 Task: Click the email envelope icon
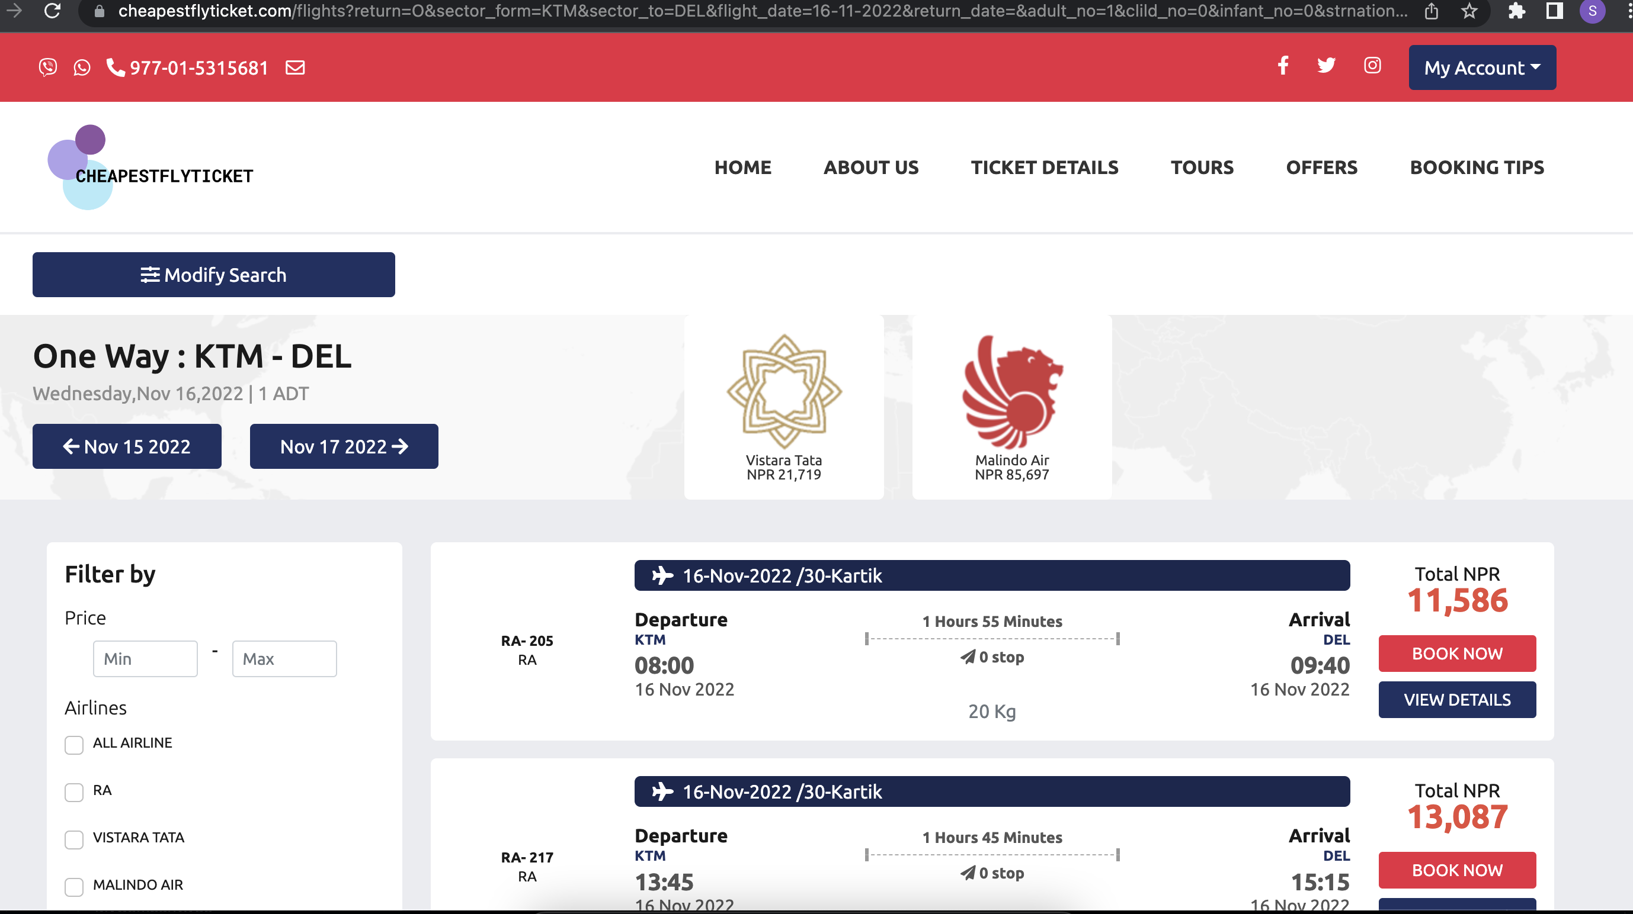(x=294, y=67)
